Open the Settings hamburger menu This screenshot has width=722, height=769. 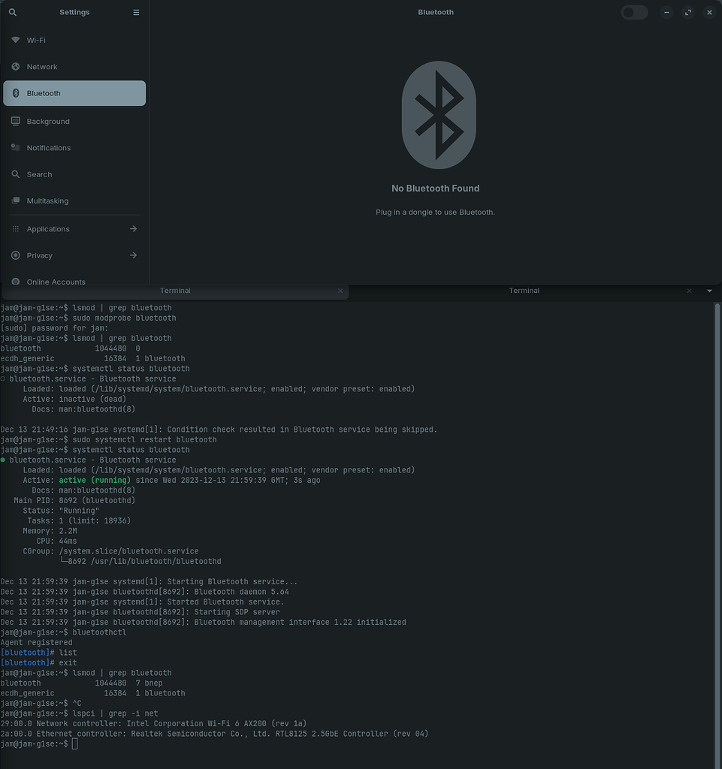click(135, 12)
